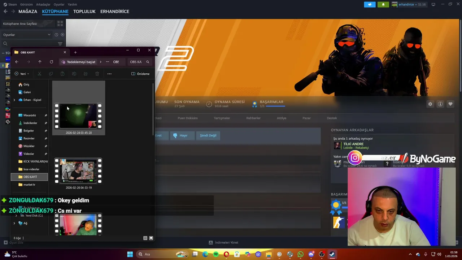This screenshot has width=462, height=260.
Task: Go to MAĞAZA tab
Action: [28, 11]
